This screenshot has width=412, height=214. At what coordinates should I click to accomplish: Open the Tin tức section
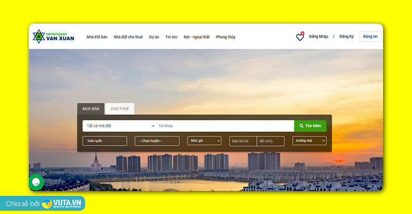tap(171, 37)
